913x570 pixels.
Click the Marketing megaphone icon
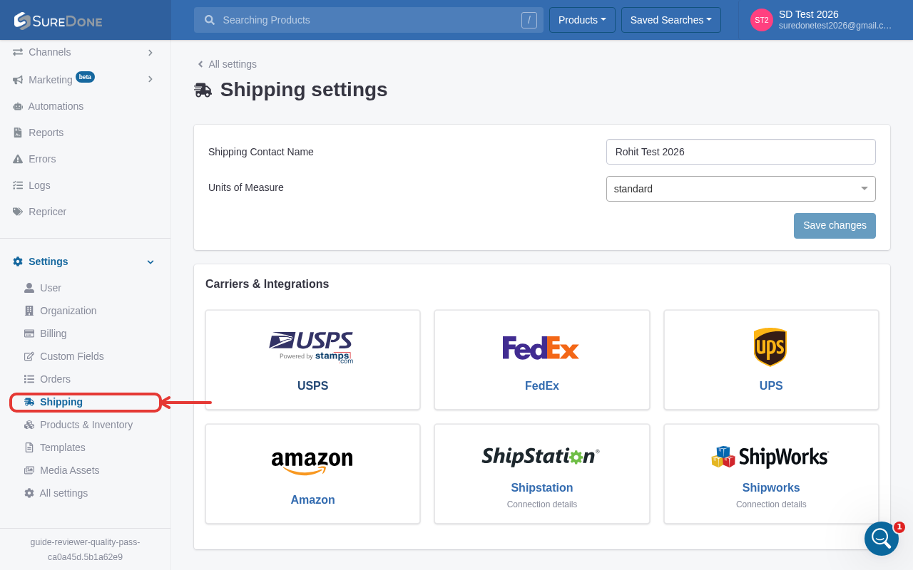18,80
